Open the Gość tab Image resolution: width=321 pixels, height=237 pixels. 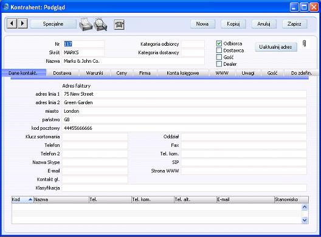[x=272, y=73]
